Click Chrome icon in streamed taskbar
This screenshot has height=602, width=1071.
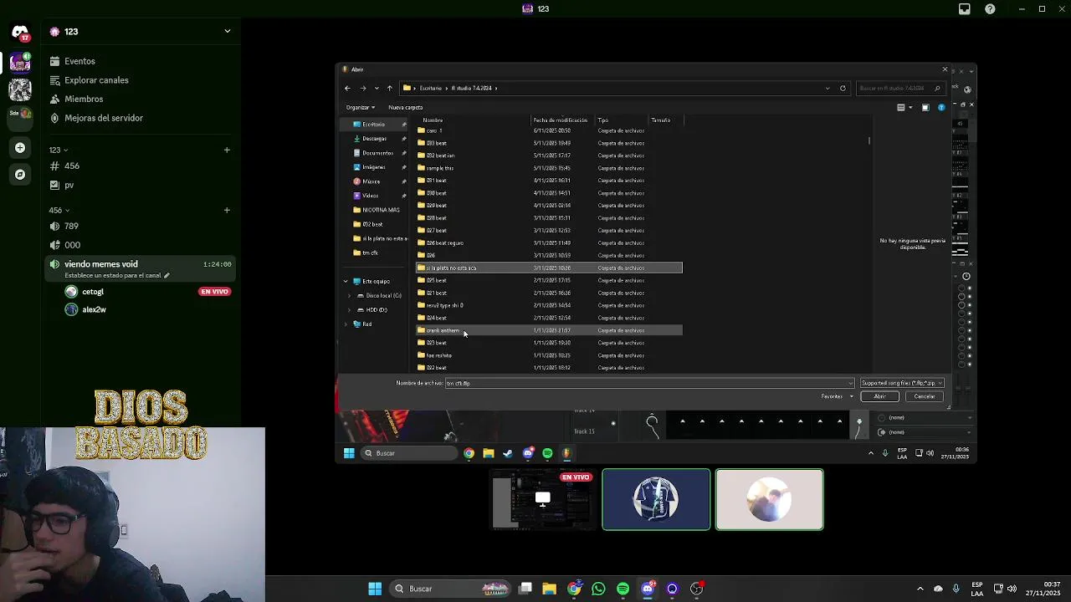pos(469,453)
